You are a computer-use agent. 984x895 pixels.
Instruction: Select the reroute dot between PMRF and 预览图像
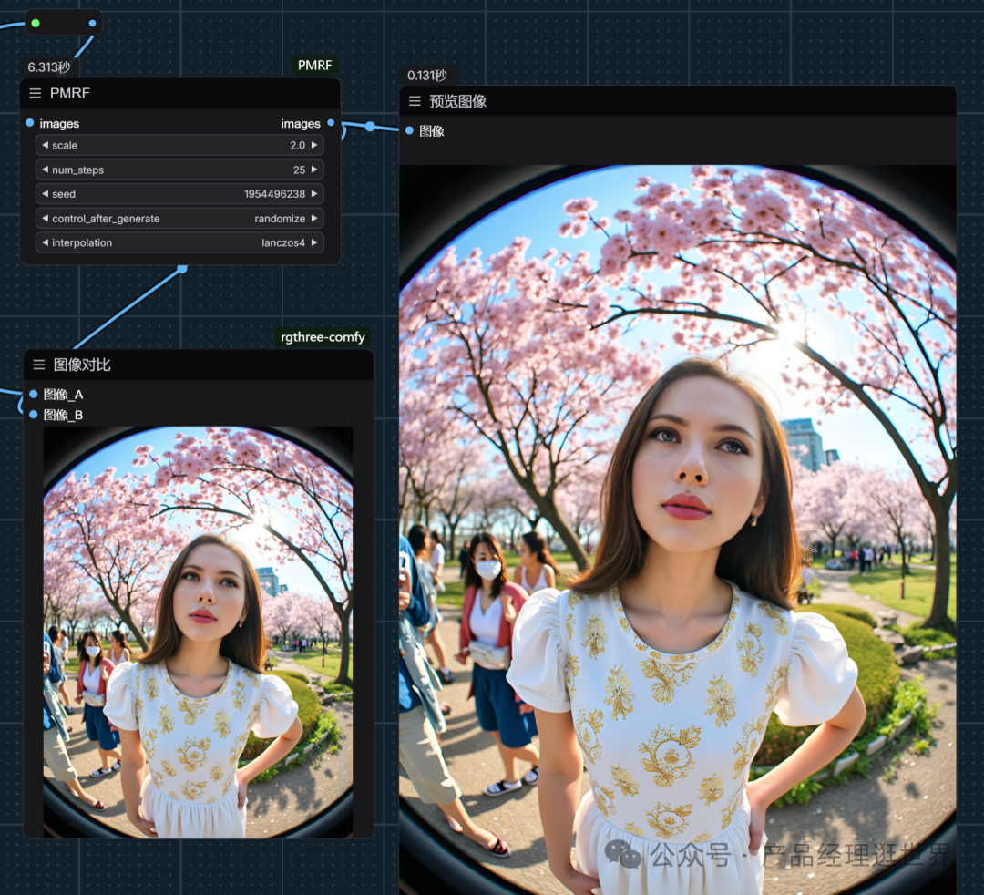coord(370,127)
